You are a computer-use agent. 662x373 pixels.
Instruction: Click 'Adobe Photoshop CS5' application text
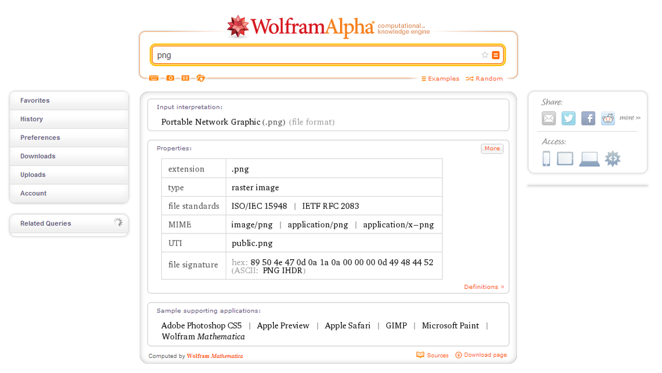[x=202, y=325]
